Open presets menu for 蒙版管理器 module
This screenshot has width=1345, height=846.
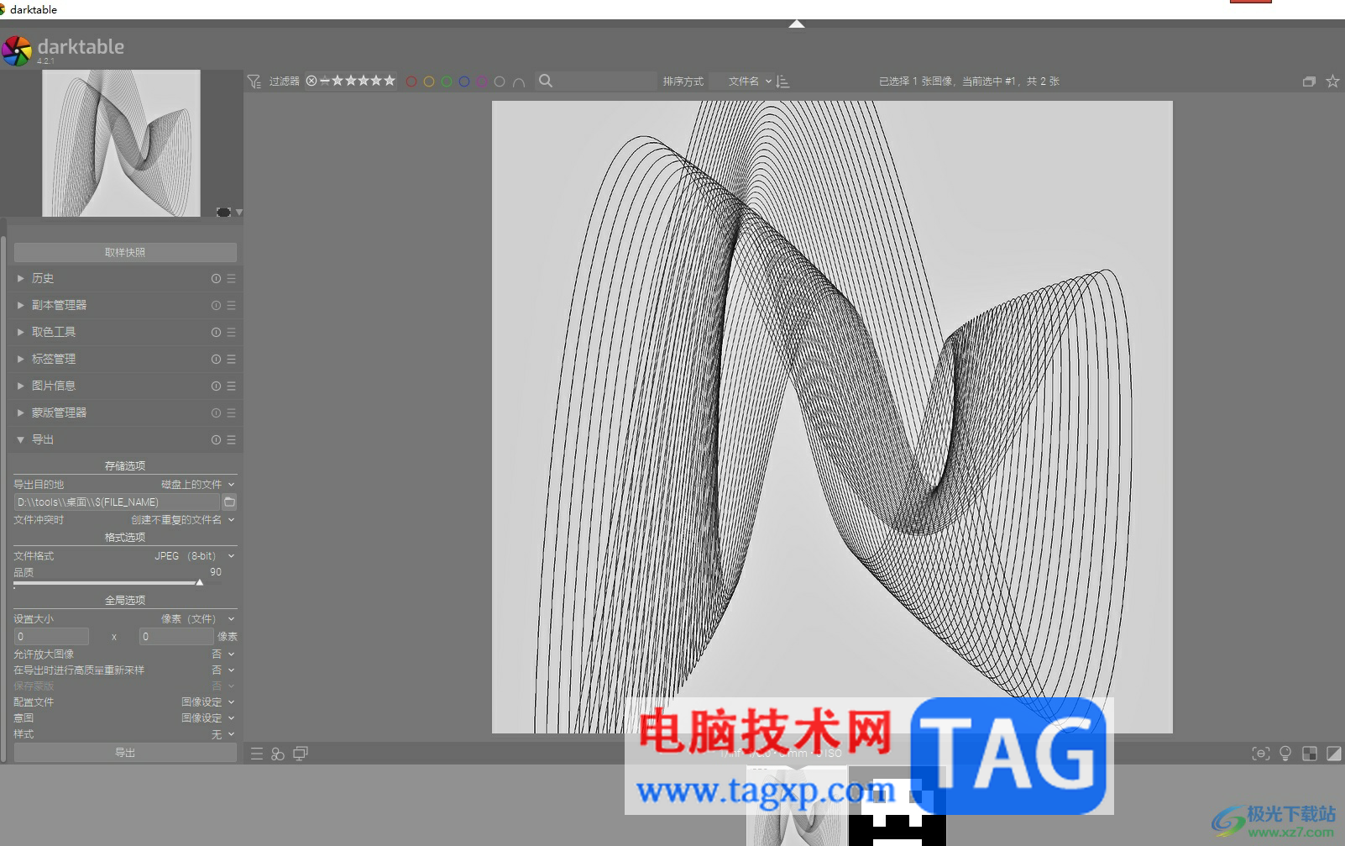[x=231, y=412]
